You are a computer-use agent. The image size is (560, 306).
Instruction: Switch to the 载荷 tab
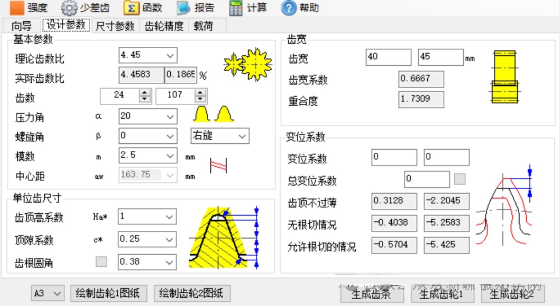[x=204, y=26]
